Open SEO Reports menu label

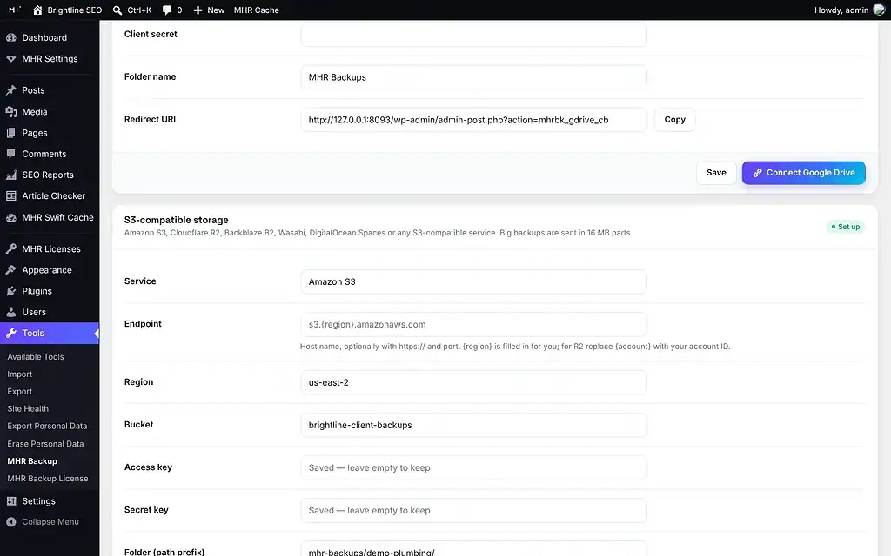tap(48, 175)
